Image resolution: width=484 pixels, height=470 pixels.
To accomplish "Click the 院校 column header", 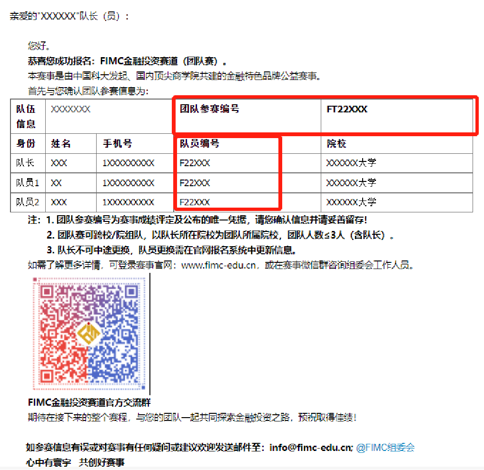I will [396, 144].
